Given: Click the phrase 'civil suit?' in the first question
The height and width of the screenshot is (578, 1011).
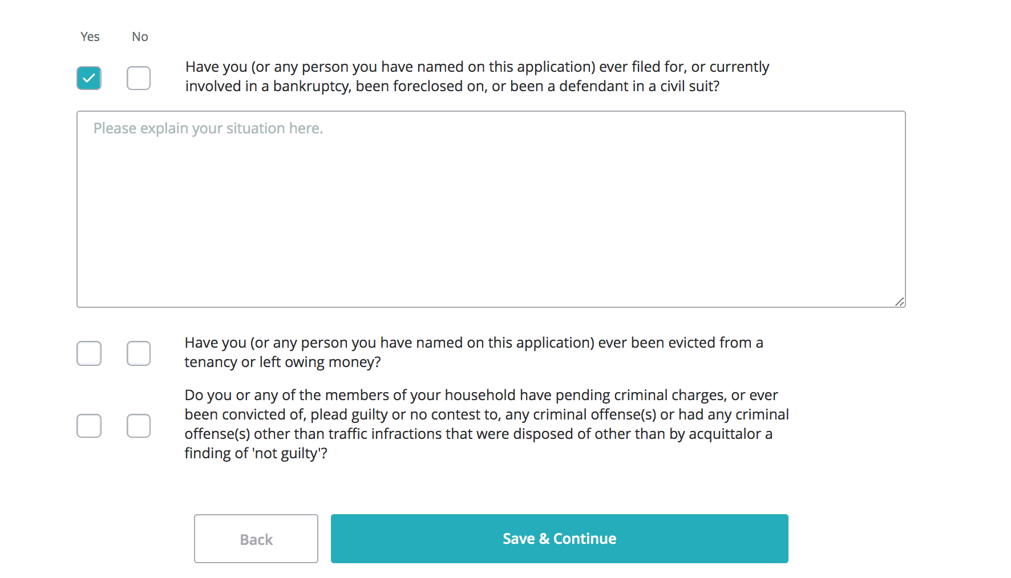Looking at the screenshot, I should tap(690, 86).
